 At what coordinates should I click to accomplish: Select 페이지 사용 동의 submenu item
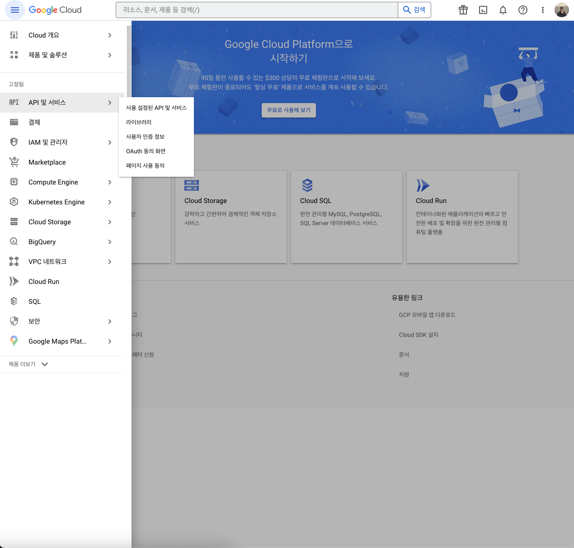[156, 165]
